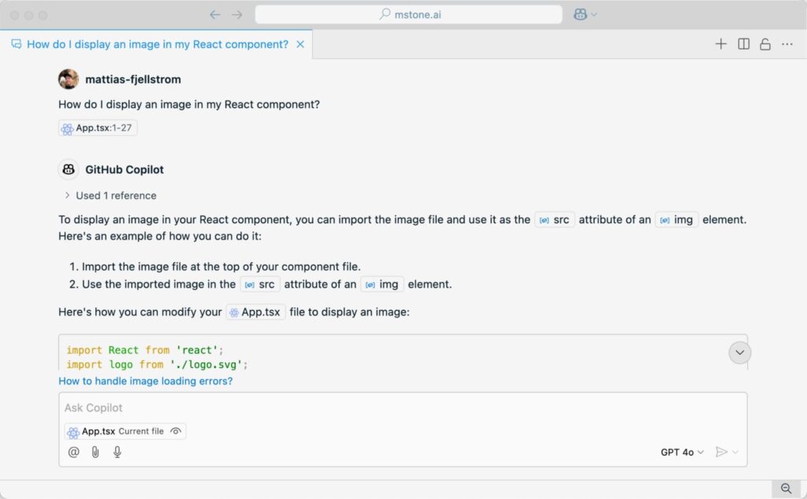807x499 pixels.
Task: Select the Attach file paperclip icon
Action: pyautogui.click(x=95, y=452)
